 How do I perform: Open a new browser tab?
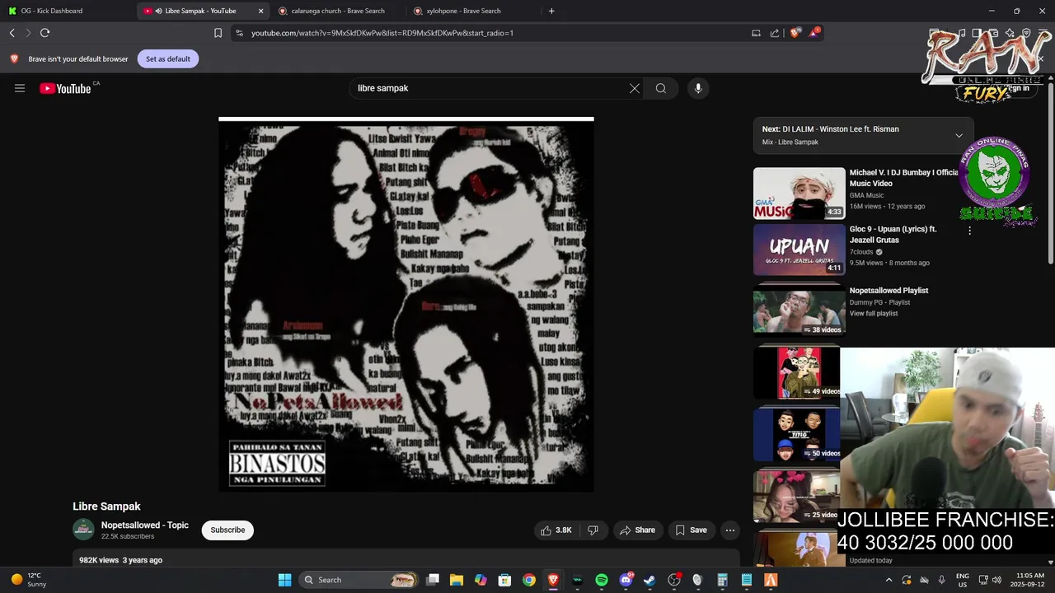[551, 11]
